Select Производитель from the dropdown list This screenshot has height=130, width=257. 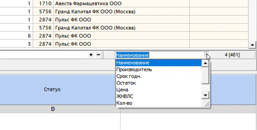coord(134,69)
